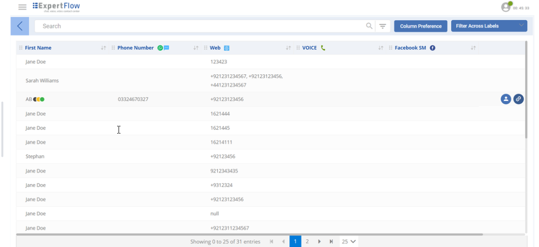Open the hamburger menu

pos(22,7)
